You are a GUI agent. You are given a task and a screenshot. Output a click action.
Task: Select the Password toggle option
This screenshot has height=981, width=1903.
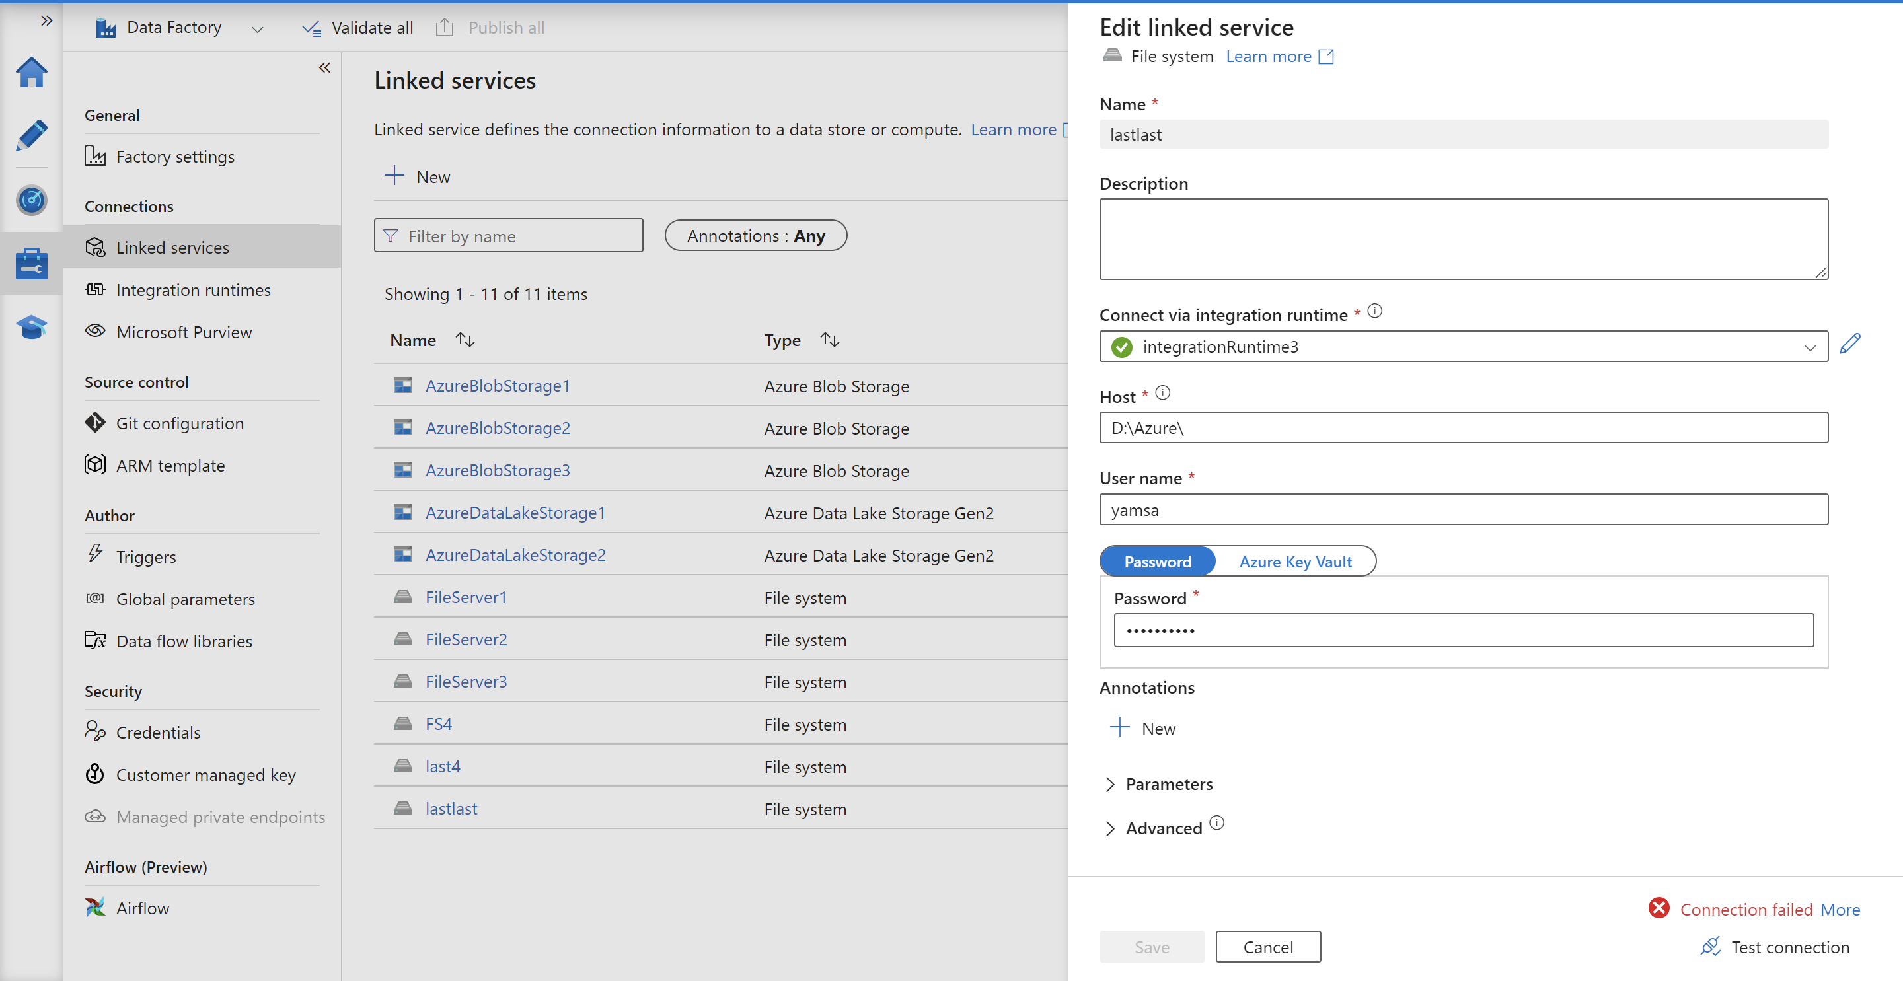[x=1157, y=562]
